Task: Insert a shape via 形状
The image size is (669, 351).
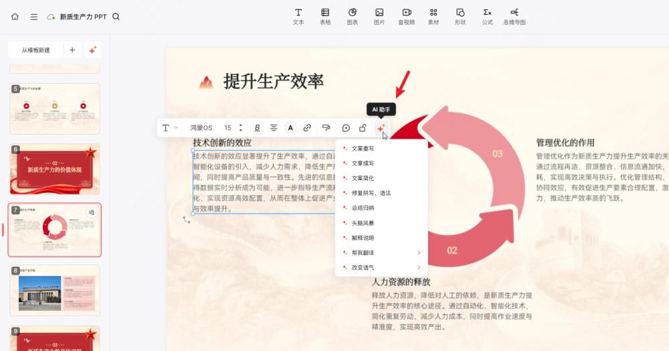Action: click(x=460, y=16)
